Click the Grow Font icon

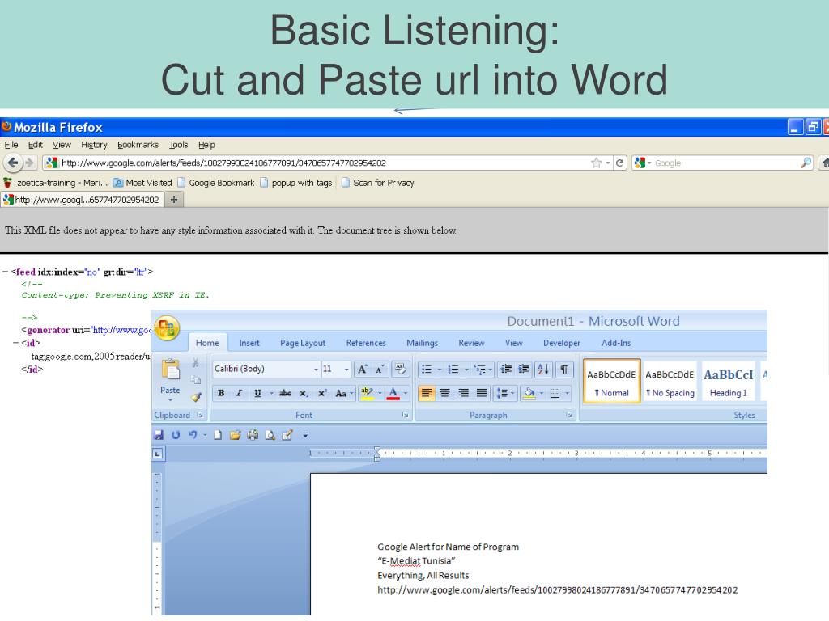pos(363,369)
